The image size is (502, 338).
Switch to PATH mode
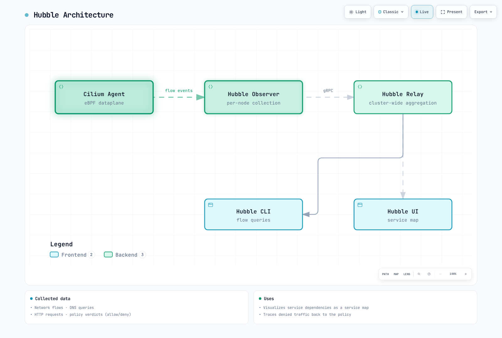[385, 274]
